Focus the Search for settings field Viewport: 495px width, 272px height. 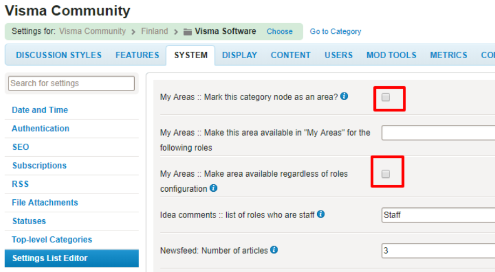coord(71,83)
